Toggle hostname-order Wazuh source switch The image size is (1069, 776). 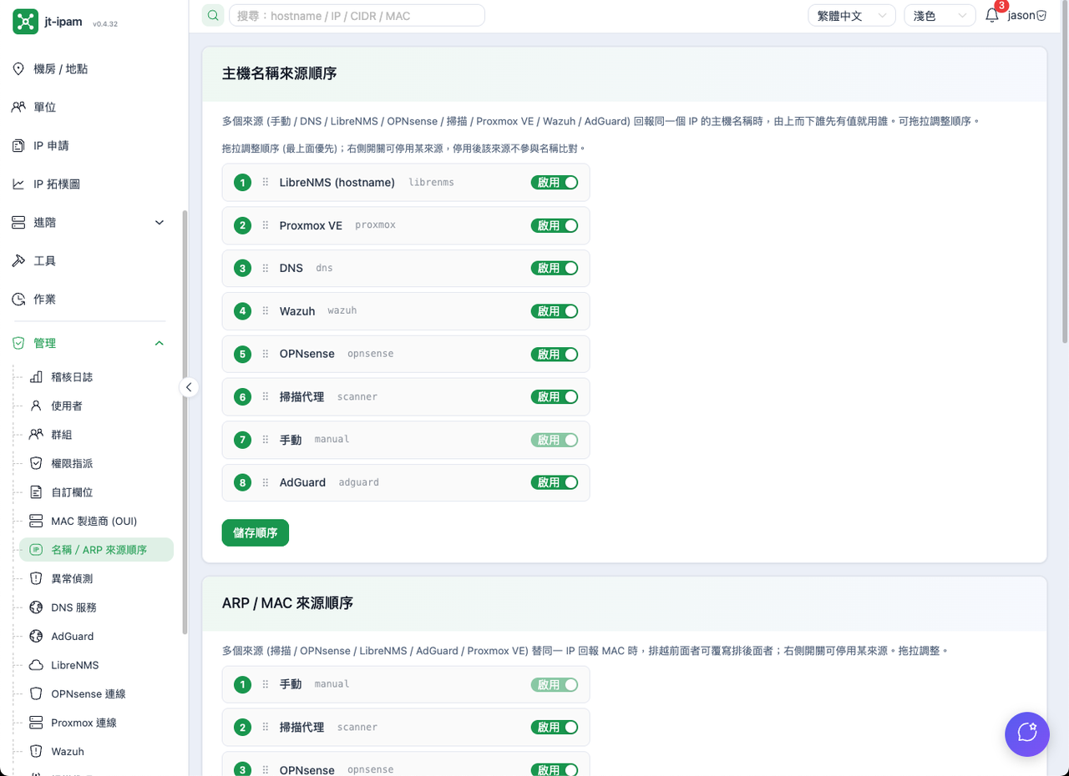point(555,310)
